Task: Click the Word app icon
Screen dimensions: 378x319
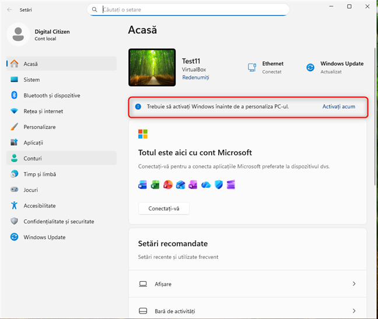Action: tap(142, 185)
